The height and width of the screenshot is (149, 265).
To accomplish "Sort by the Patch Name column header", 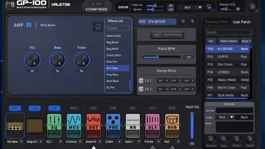I will click(229, 41).
